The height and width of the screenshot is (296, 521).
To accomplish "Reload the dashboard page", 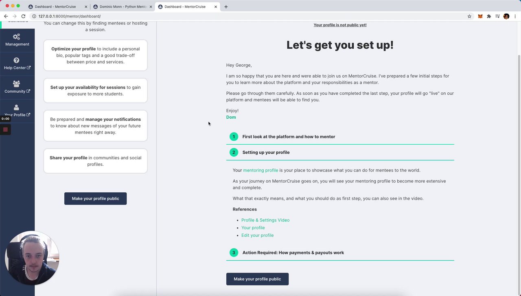I will (x=23, y=16).
